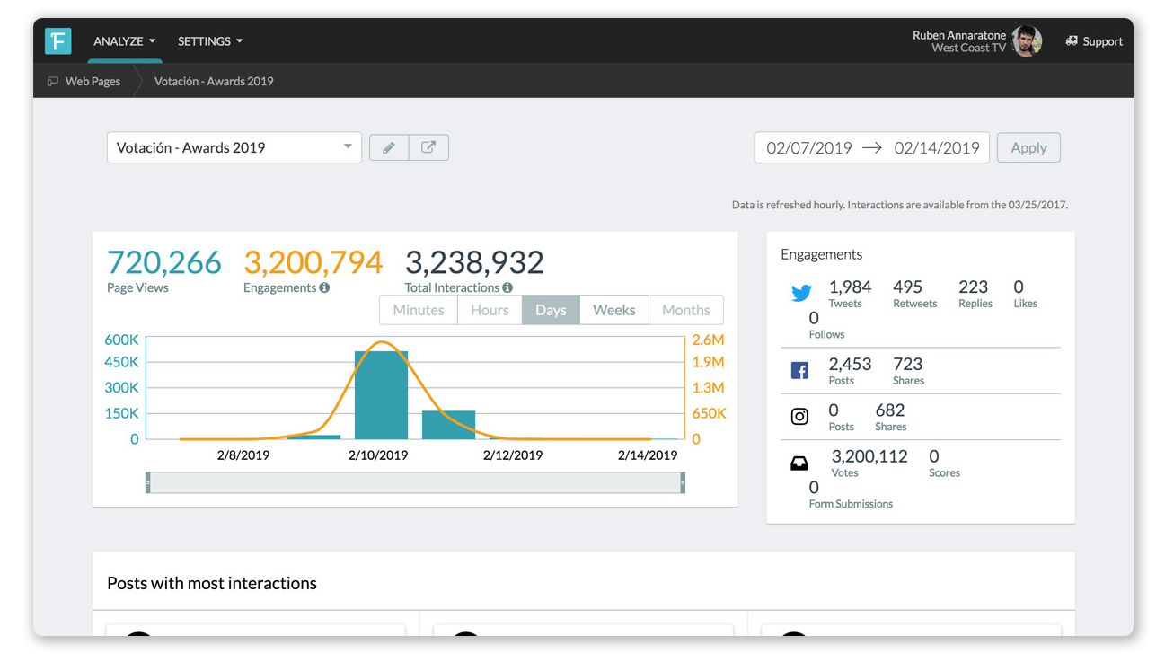Viewport: 1165px width, 662px height.
Task: Click the 3,200,112 Votes count
Action: [869, 456]
